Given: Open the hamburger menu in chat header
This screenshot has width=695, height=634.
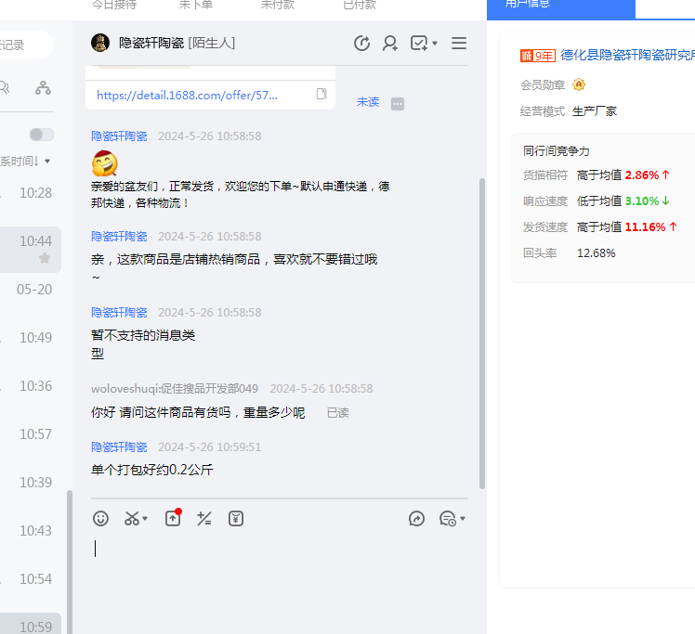Looking at the screenshot, I should pyautogui.click(x=459, y=44).
